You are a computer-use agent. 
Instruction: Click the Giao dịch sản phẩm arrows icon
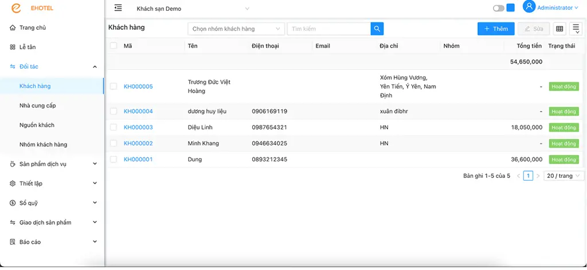click(x=13, y=222)
